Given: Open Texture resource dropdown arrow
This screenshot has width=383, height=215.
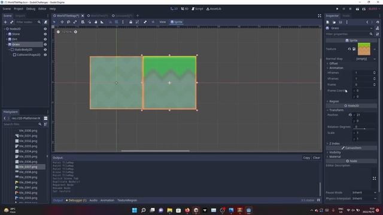Looking at the screenshot, I should pos(375,49).
